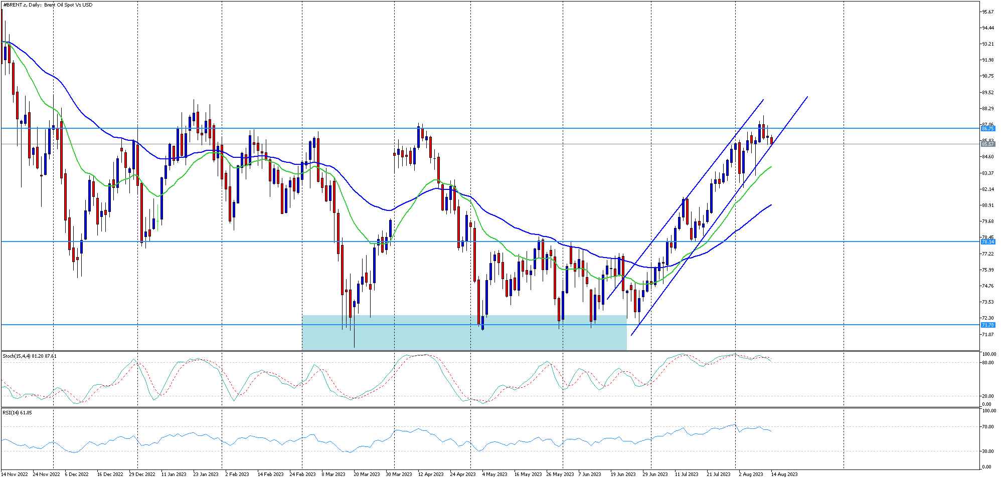Click the 14 Aug 2023 date label

(x=784, y=474)
